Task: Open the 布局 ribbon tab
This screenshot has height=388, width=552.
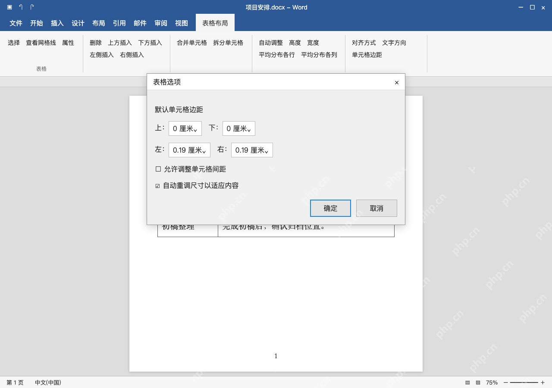Action: [x=99, y=23]
